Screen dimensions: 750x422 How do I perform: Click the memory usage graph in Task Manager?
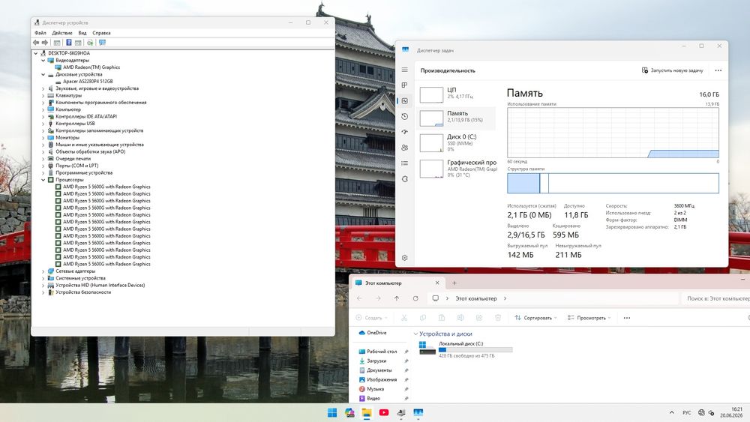[613, 133]
